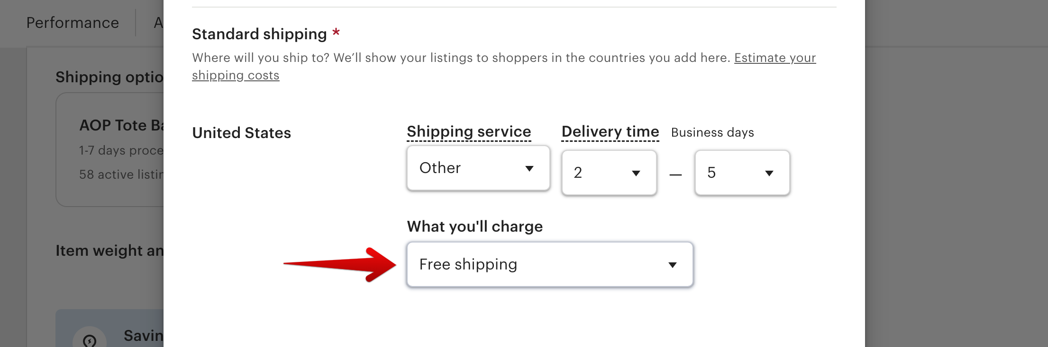Click the dashed Shipping service tooltip label
Screen dimensions: 1048x347
point(468,132)
